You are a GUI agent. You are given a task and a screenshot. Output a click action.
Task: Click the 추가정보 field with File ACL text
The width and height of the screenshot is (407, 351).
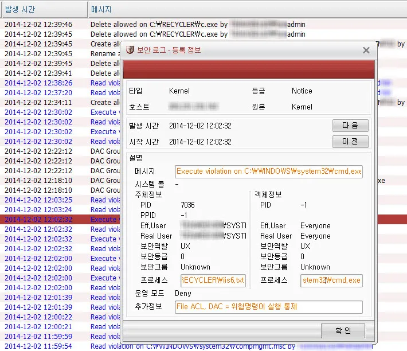269,307
